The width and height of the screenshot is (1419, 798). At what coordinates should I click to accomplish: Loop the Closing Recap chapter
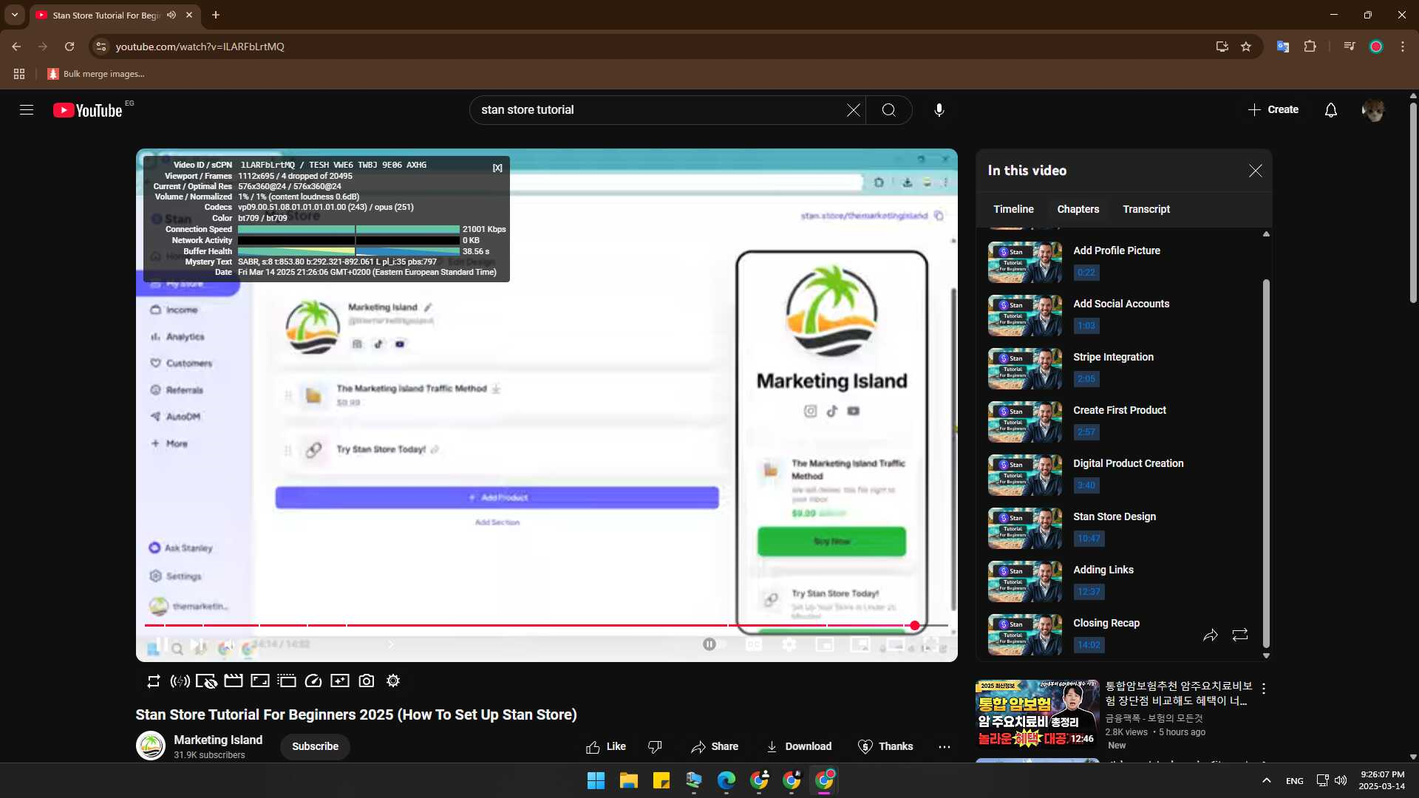click(1240, 635)
